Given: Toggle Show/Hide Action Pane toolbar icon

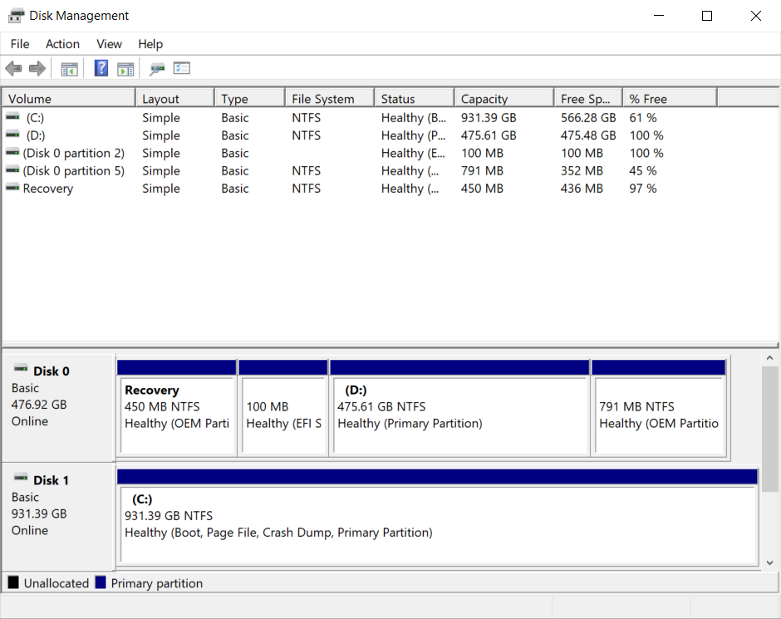Looking at the screenshot, I should coord(125,69).
